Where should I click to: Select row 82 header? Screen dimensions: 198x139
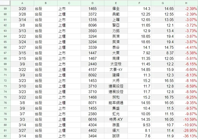(x=5, y=136)
